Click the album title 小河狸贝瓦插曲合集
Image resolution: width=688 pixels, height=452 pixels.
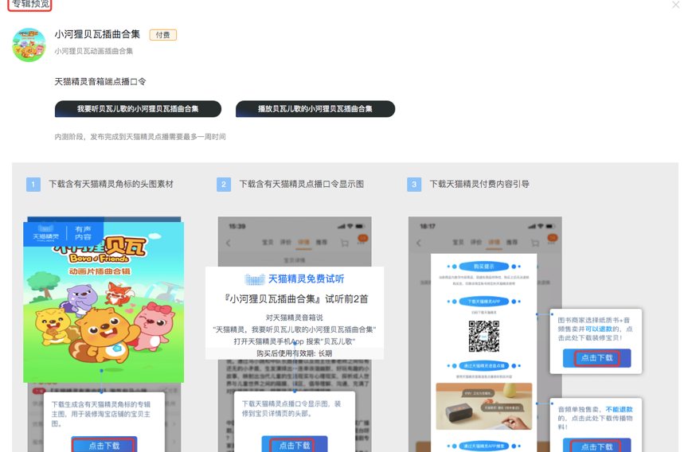point(97,34)
